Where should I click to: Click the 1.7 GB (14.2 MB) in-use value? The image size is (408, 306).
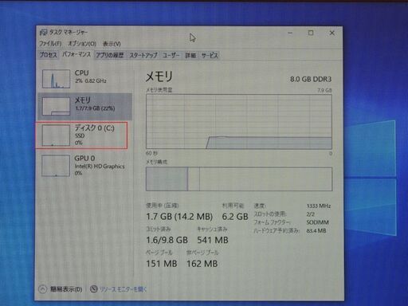coord(179,217)
